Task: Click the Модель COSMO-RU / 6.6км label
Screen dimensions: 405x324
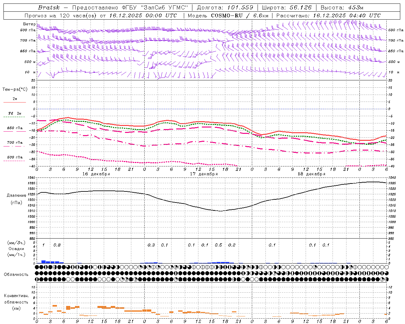Action: (228, 16)
